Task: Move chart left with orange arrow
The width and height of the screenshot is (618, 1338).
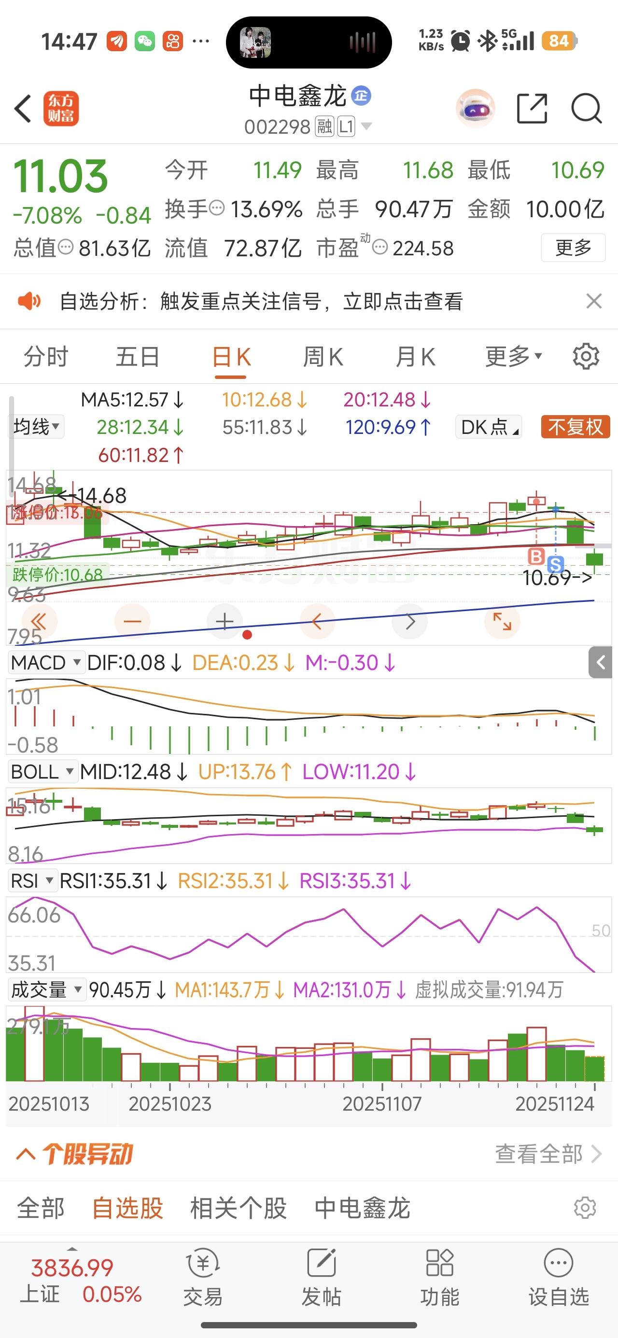Action: point(317,621)
